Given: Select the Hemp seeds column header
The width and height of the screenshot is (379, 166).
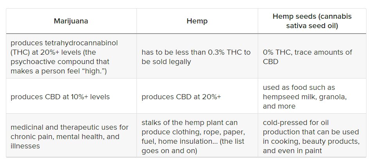Looking at the screenshot, I should point(312,21).
